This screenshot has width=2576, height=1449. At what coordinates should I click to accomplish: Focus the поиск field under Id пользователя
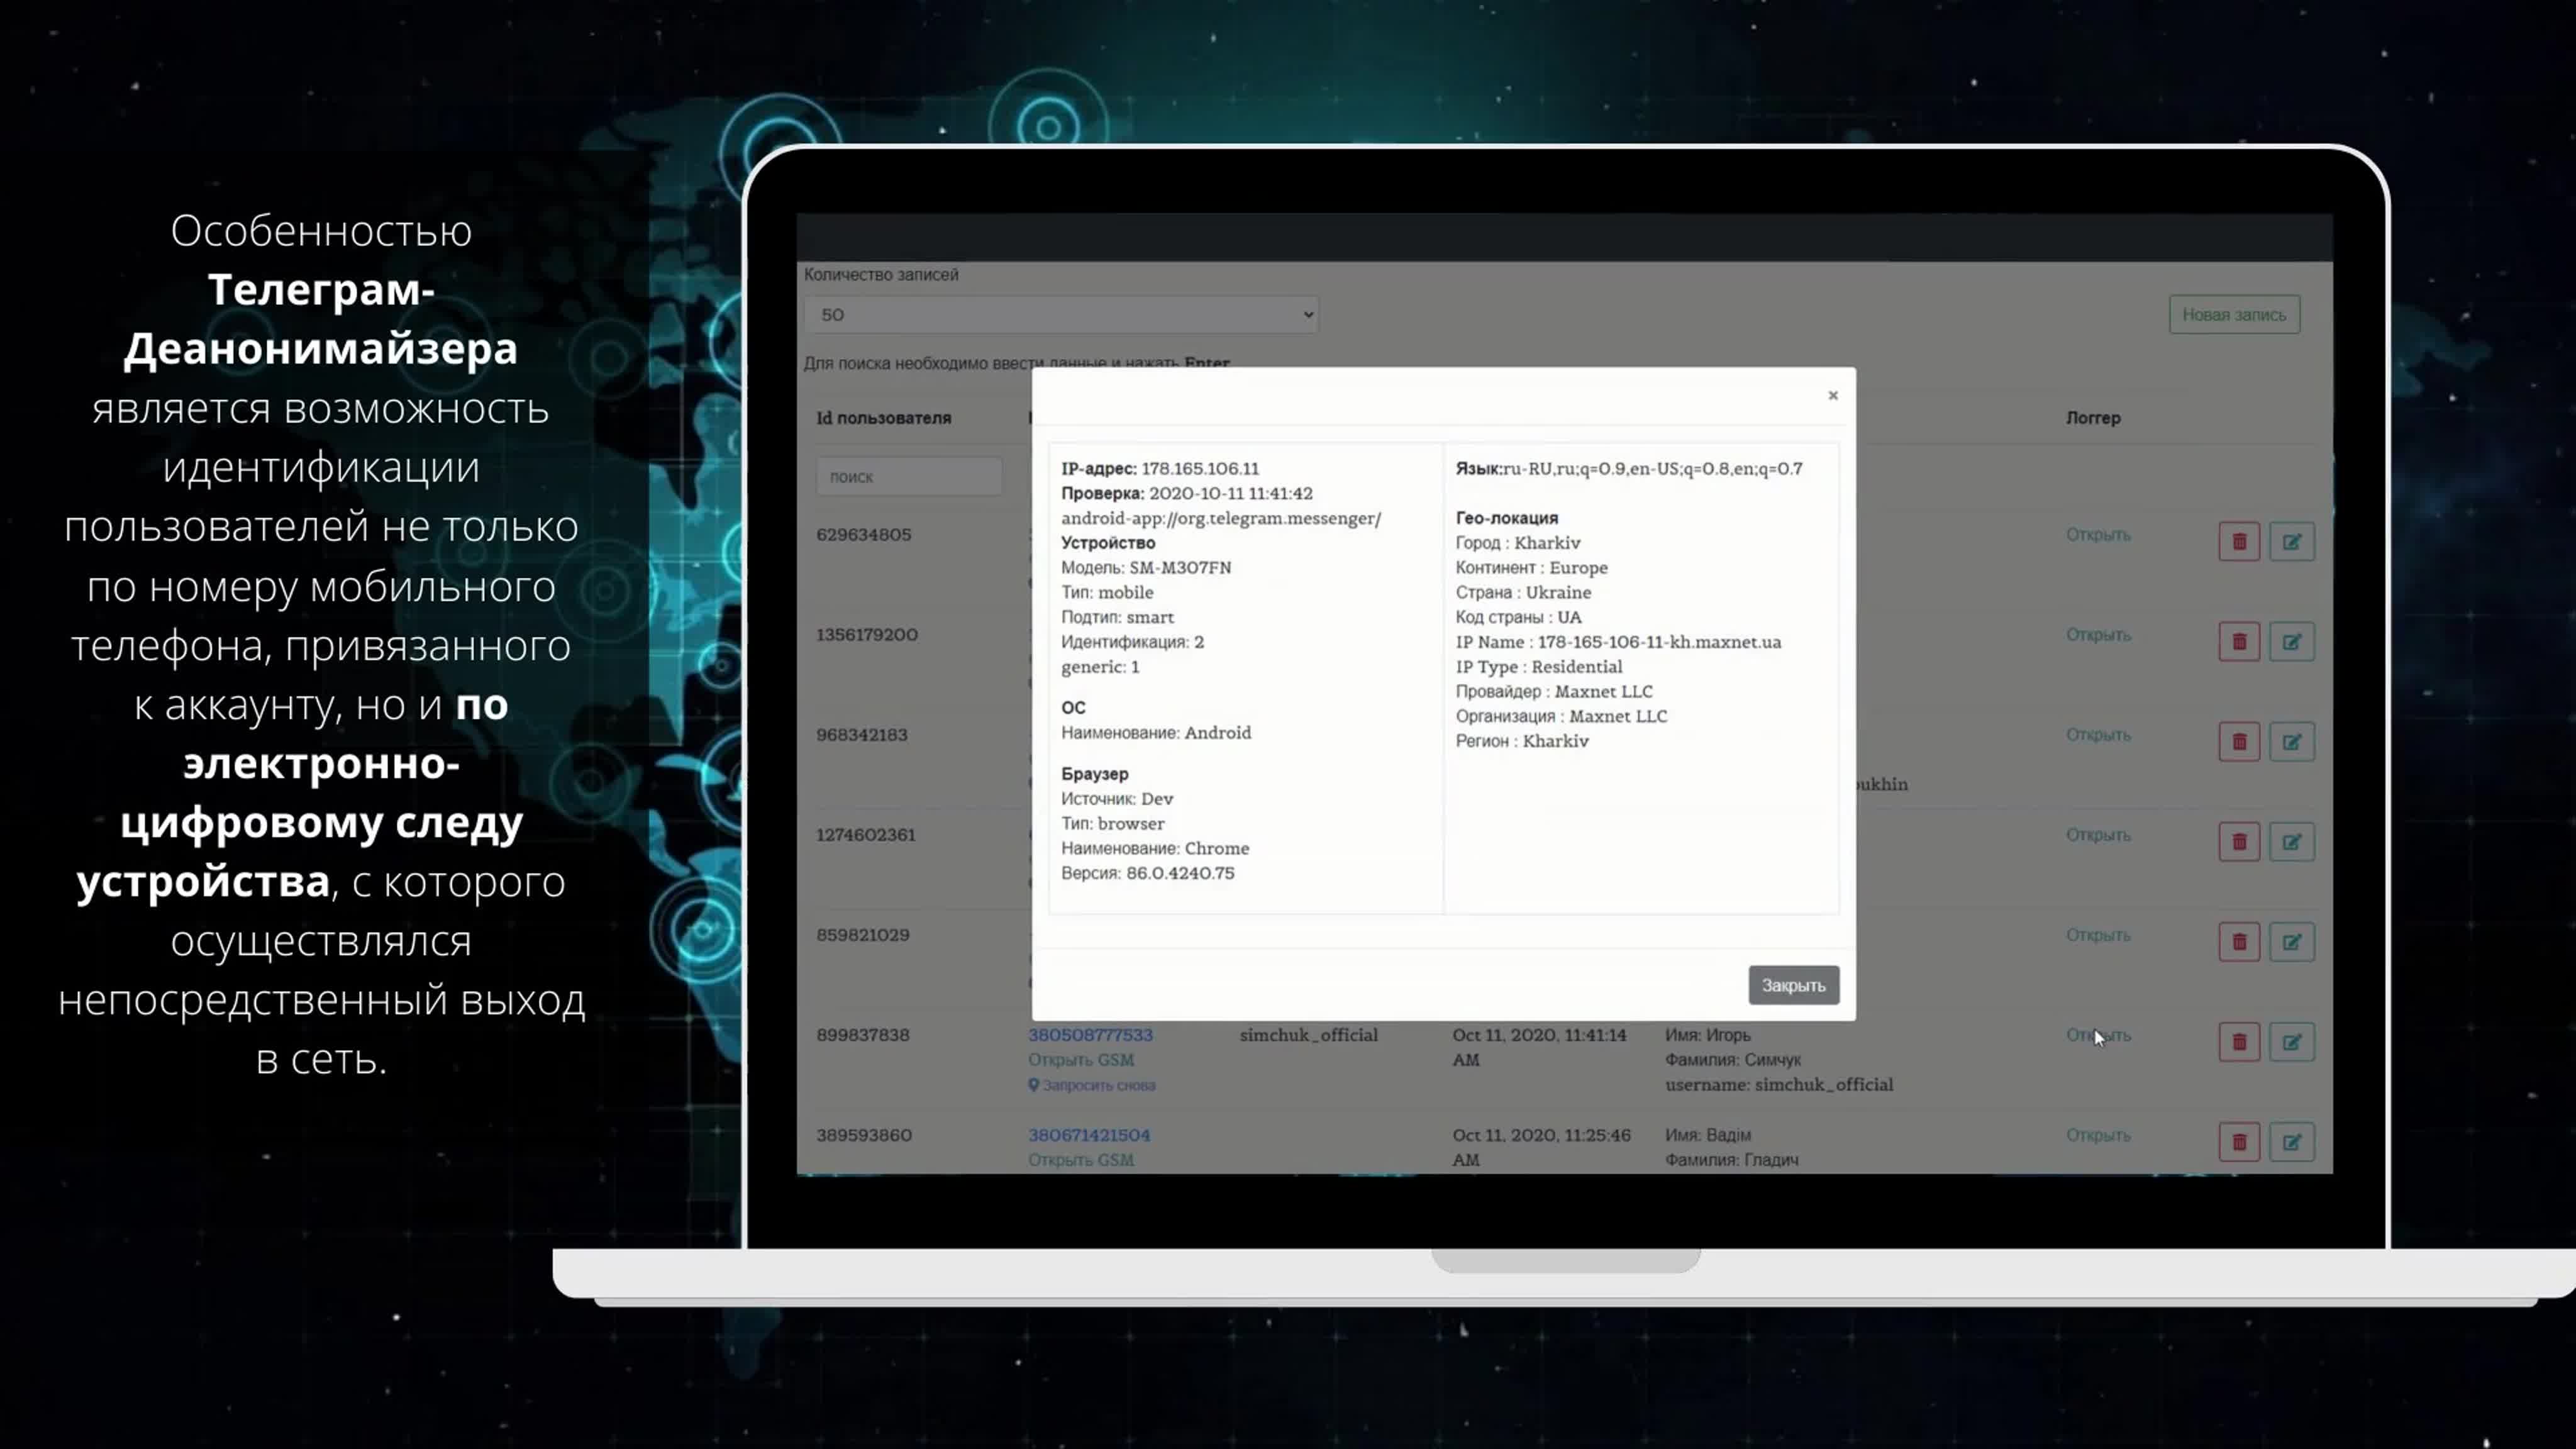(908, 476)
